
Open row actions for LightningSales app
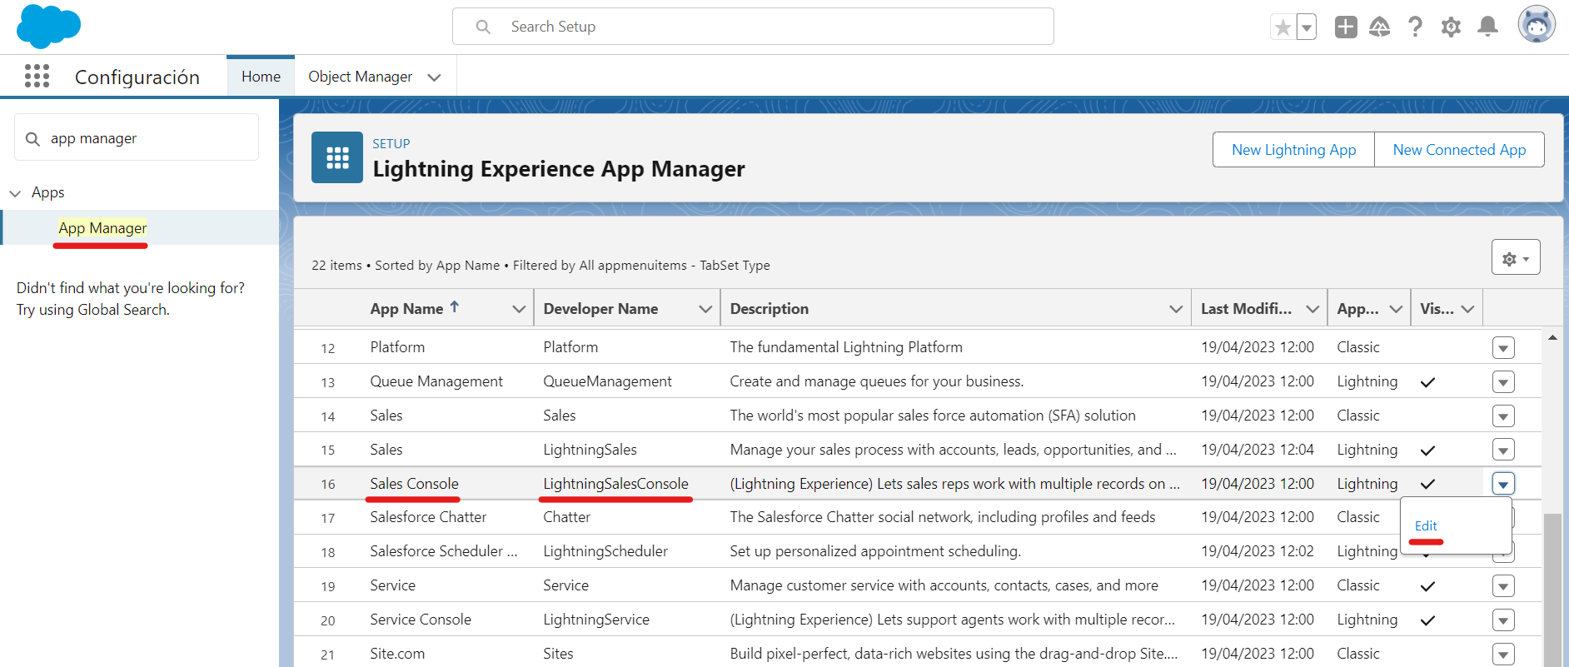(1503, 450)
